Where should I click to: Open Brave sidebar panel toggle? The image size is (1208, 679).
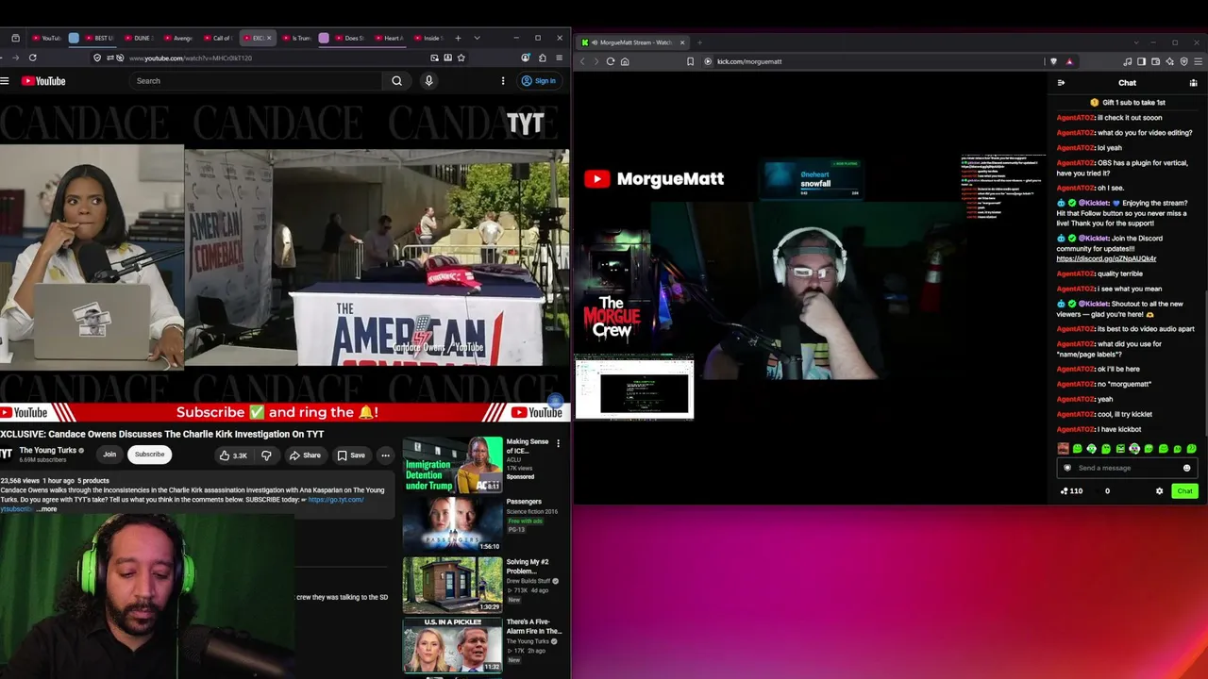pos(1141,61)
